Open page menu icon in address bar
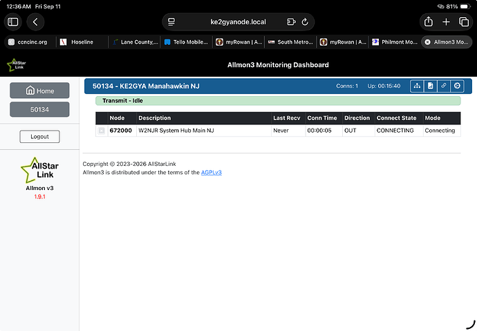 point(171,22)
